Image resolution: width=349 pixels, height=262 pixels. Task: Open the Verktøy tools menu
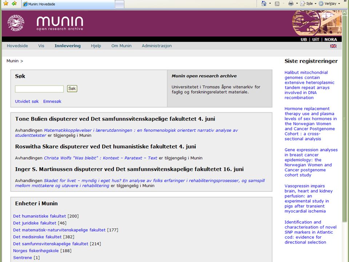point(329,4)
